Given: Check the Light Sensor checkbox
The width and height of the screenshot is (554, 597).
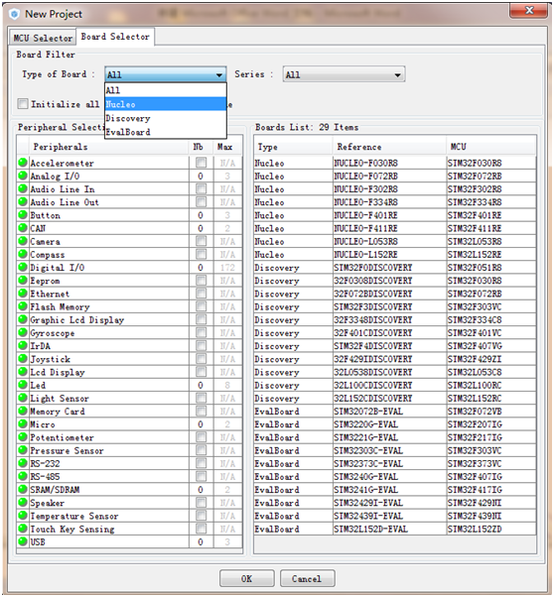Looking at the screenshot, I should pos(201,398).
